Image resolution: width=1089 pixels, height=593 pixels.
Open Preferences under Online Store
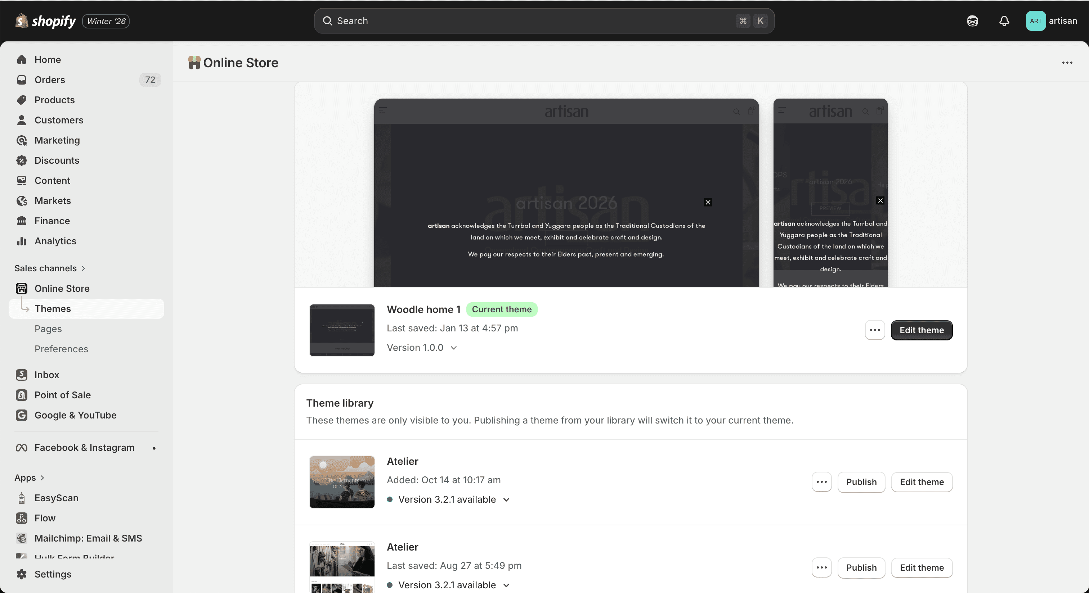(x=61, y=349)
